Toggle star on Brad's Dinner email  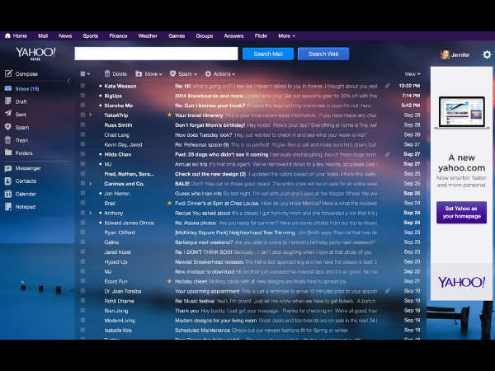coord(169,203)
